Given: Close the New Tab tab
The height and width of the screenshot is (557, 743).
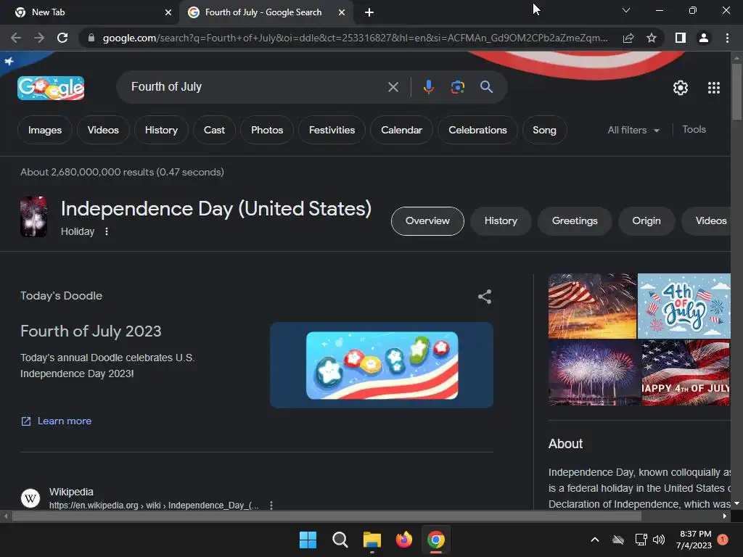Looking at the screenshot, I should point(168,12).
